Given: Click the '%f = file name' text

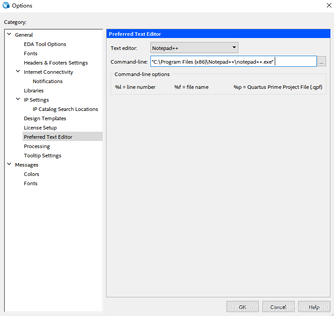Looking at the screenshot, I should pyautogui.click(x=191, y=87).
